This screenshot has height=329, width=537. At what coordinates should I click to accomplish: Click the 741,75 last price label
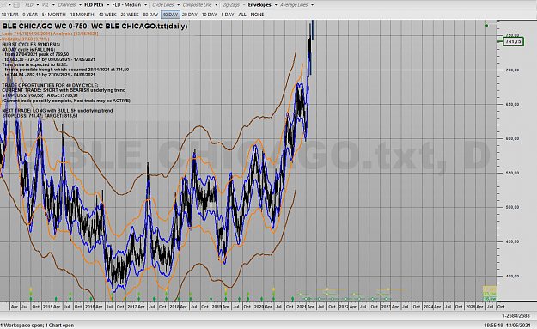pos(513,41)
